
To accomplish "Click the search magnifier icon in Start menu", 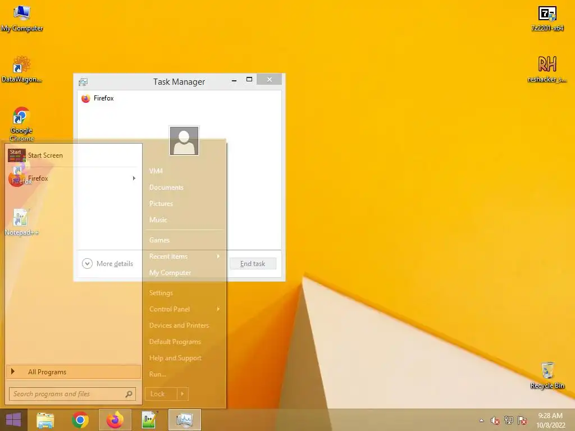I will (x=129, y=394).
